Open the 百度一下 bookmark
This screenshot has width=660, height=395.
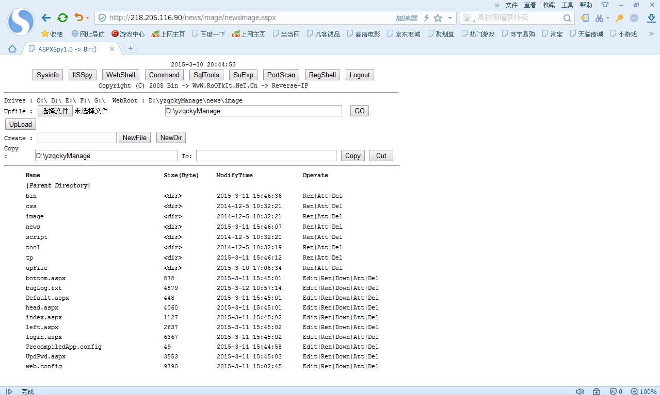point(208,34)
